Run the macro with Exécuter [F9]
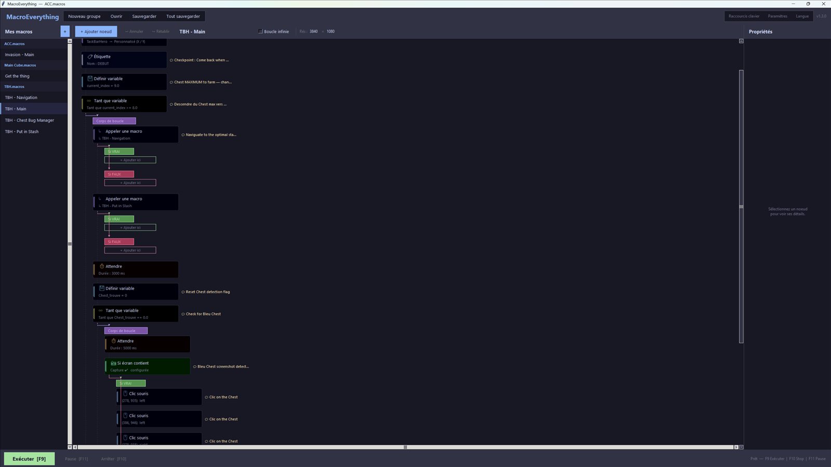 (29, 459)
